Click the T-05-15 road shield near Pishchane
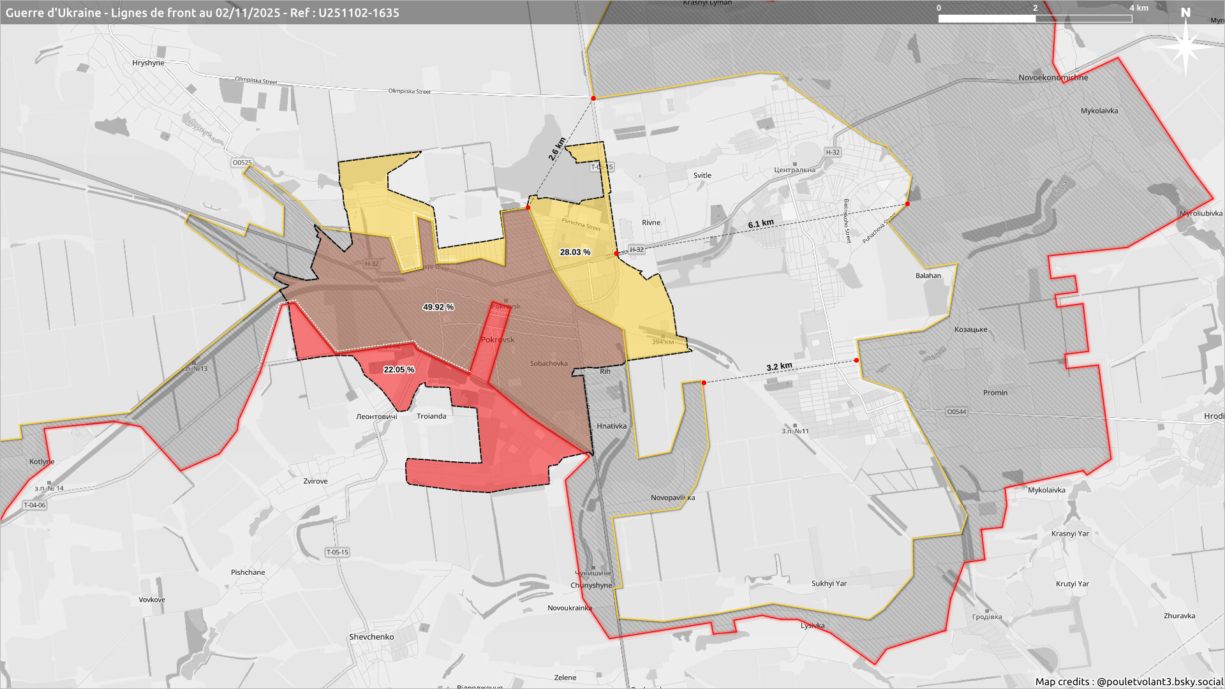Screen dimensions: 1225x689 coord(337,552)
